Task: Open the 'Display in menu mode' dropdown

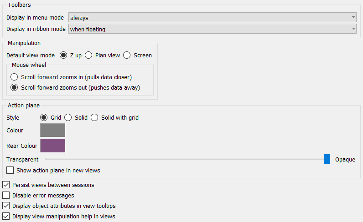Action: click(x=212, y=18)
